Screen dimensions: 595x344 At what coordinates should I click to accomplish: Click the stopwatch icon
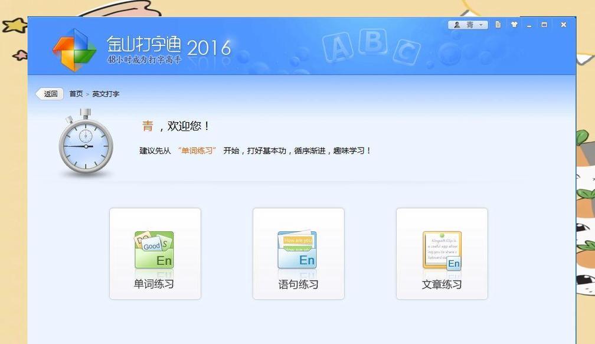86,142
